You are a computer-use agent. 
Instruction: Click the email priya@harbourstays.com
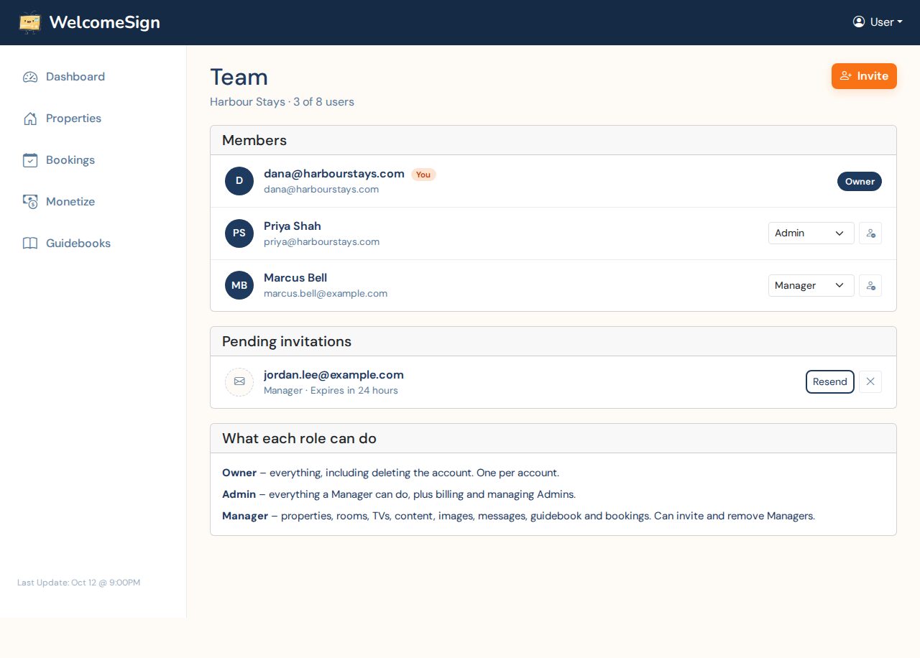[x=321, y=242]
